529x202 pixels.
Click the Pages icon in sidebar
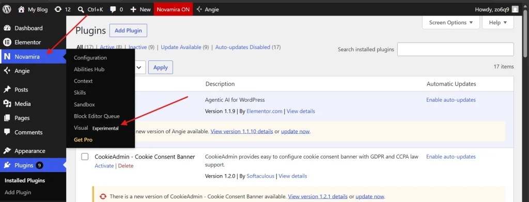[x=7, y=118]
